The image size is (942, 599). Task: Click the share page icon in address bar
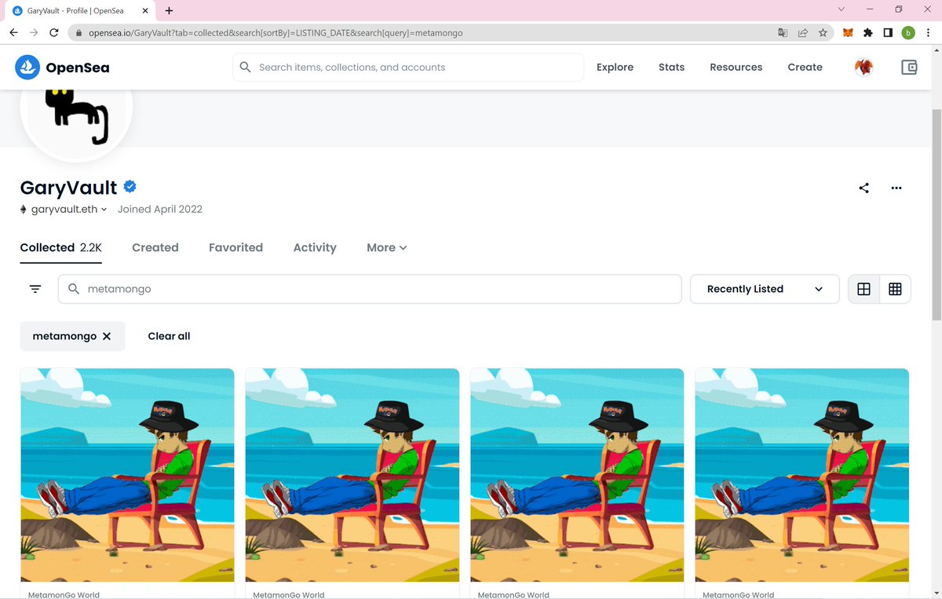tap(803, 33)
